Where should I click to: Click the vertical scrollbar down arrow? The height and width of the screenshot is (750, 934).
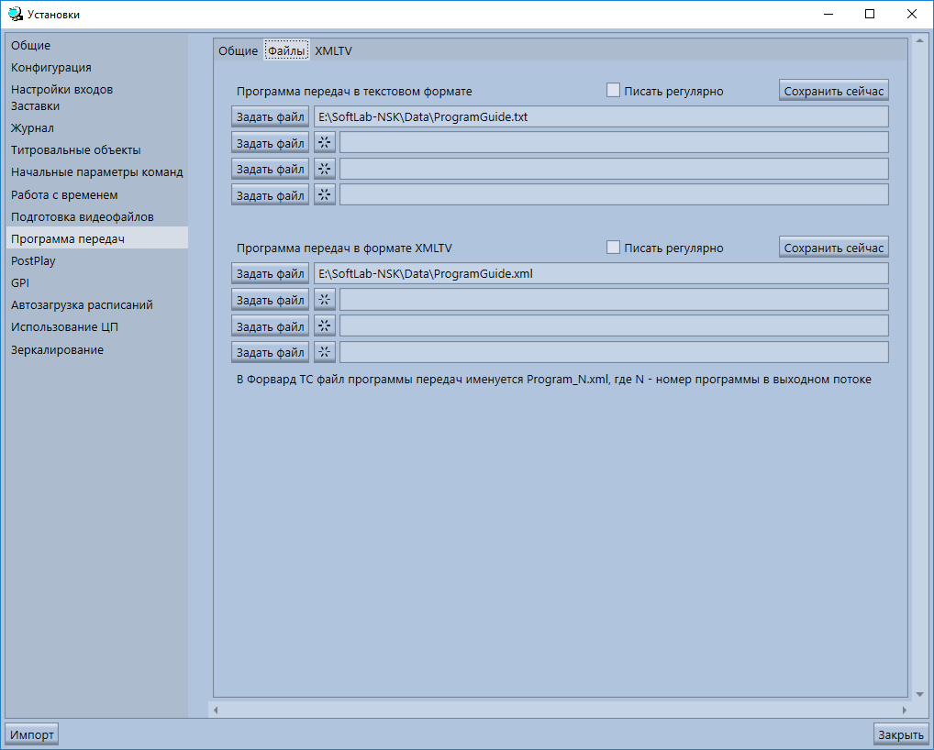(x=919, y=694)
